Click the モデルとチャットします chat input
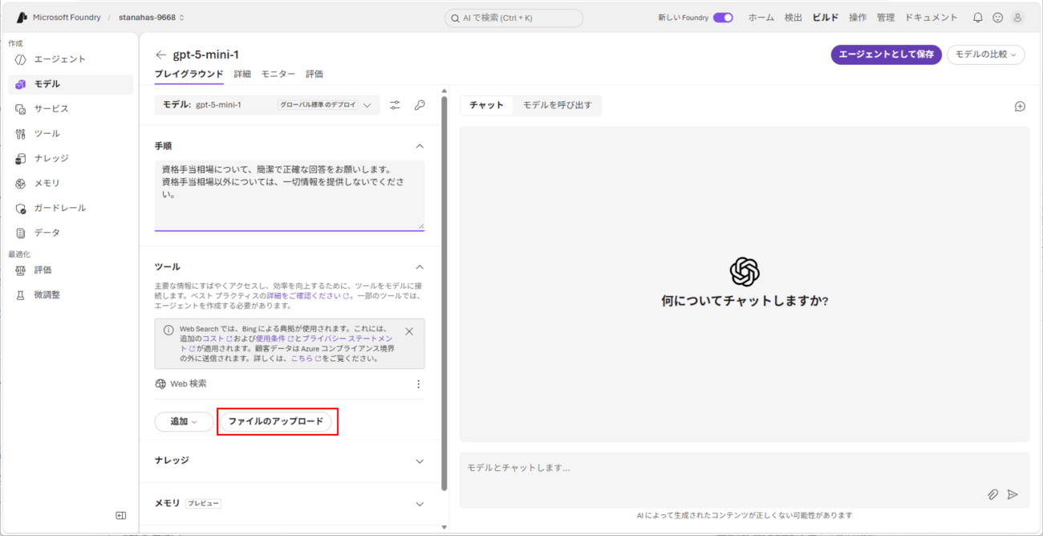1043x536 pixels. click(x=744, y=481)
